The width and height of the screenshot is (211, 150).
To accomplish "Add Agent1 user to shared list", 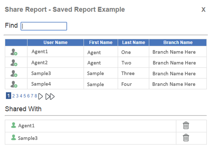I will [14, 52].
